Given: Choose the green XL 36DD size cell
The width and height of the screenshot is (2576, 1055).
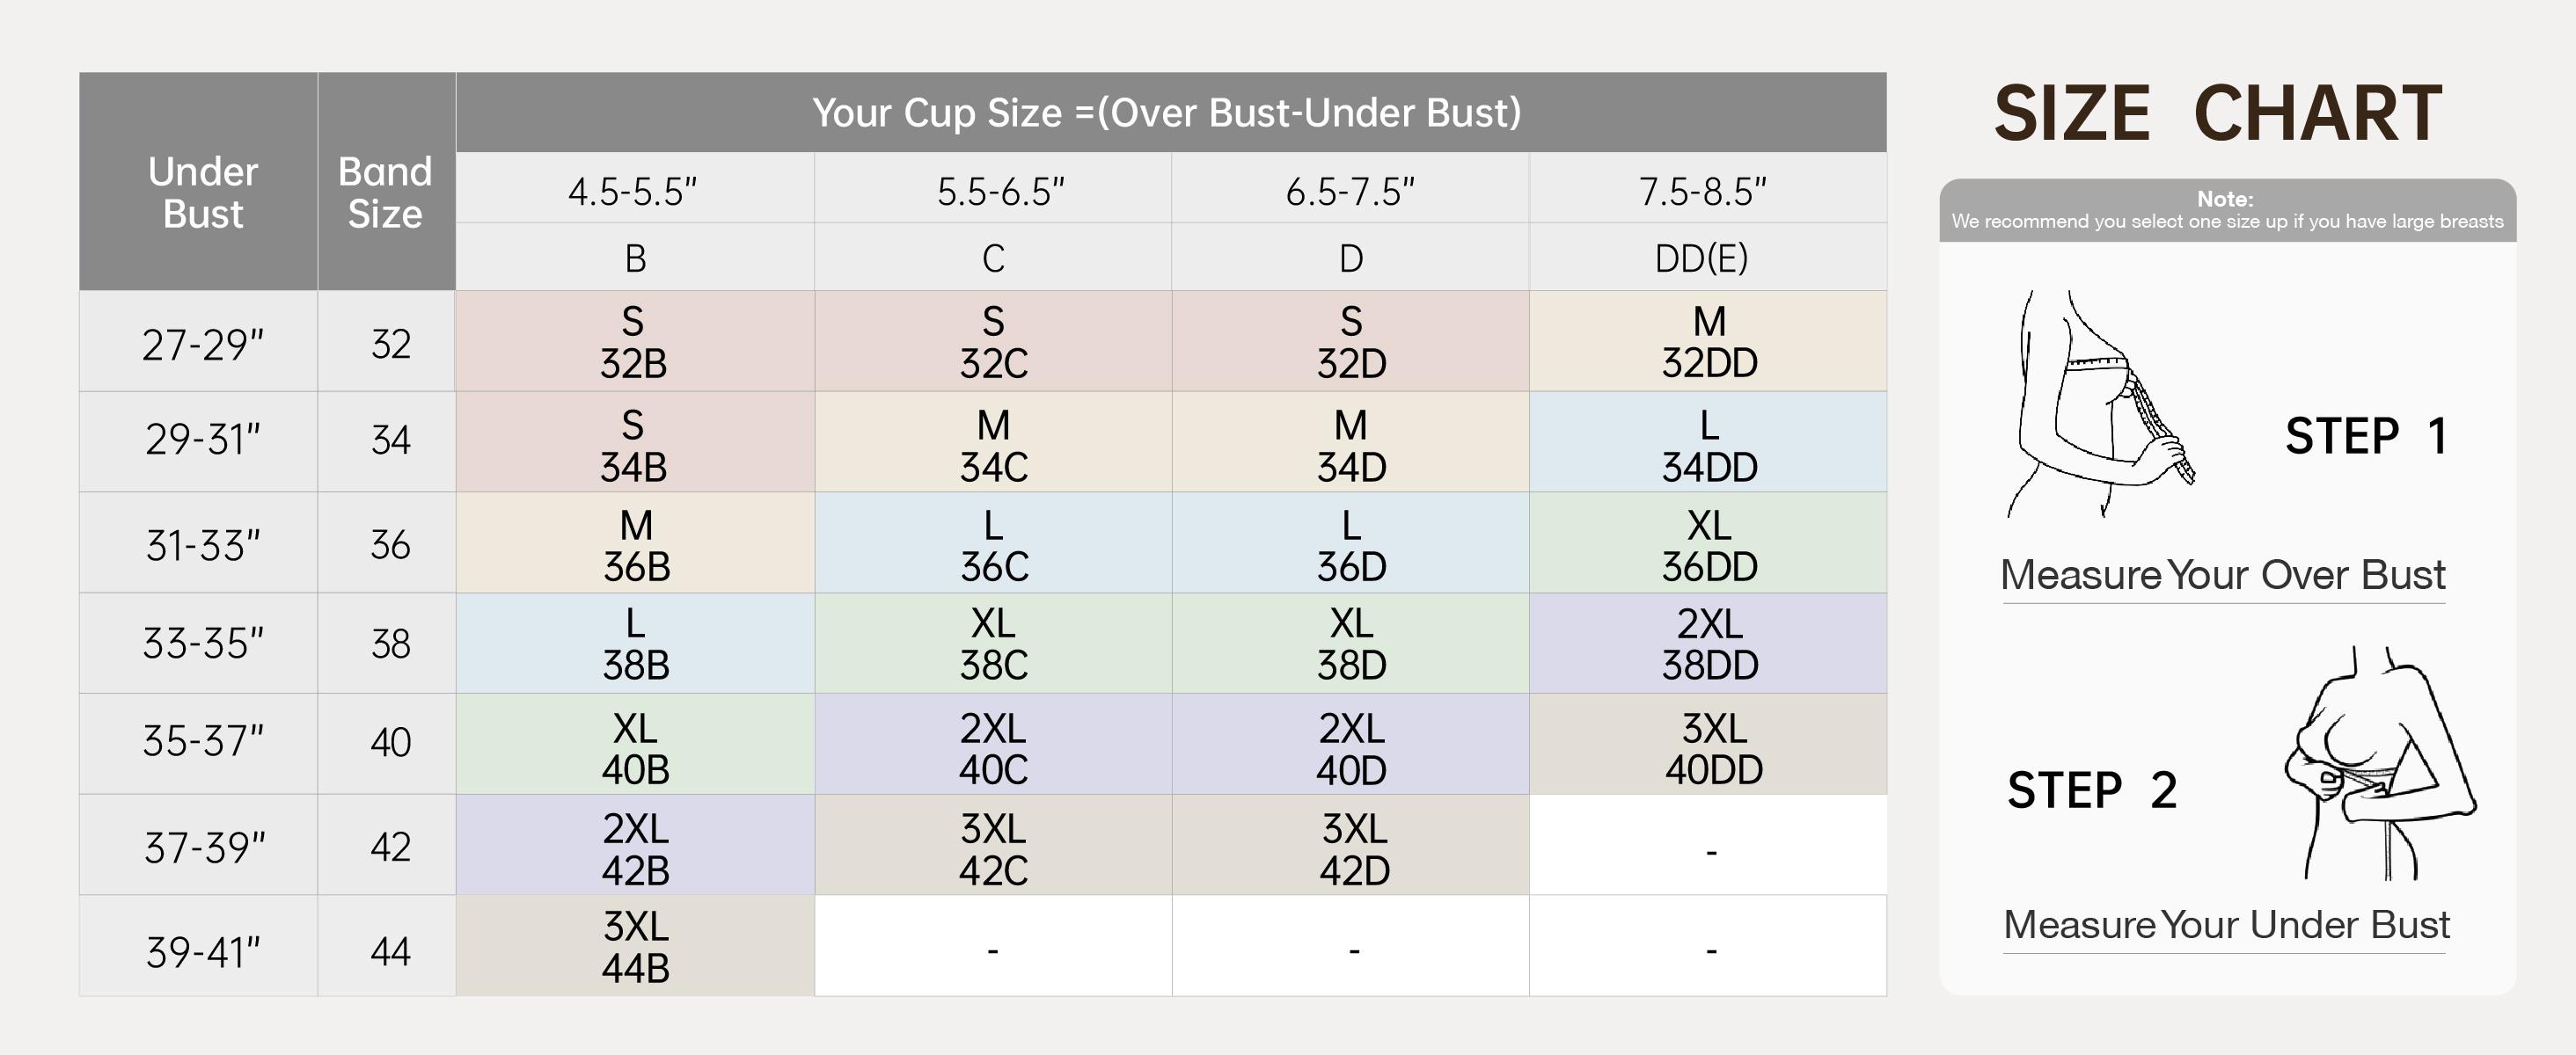Looking at the screenshot, I should click(1709, 544).
